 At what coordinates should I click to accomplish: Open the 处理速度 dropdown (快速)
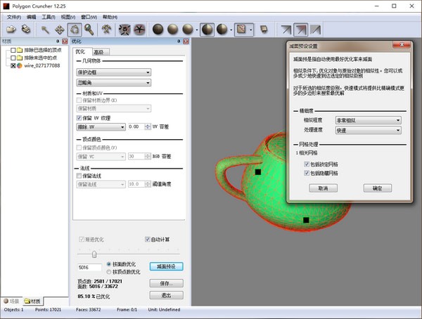coord(366,130)
